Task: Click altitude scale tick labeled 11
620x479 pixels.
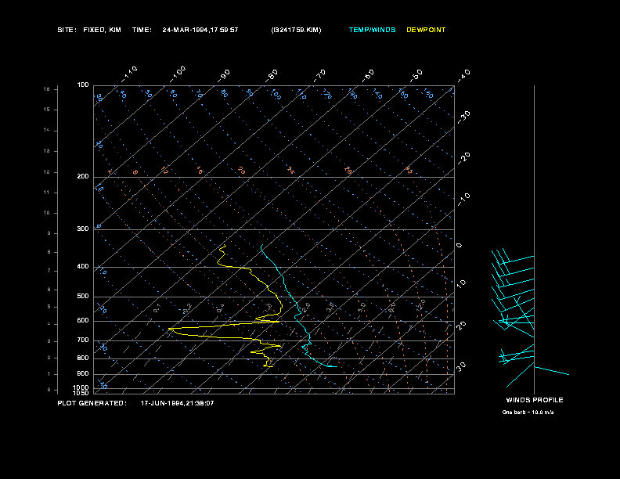Action: click(47, 193)
